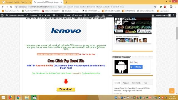Open Customize in the admin bar

tap(31, 15)
